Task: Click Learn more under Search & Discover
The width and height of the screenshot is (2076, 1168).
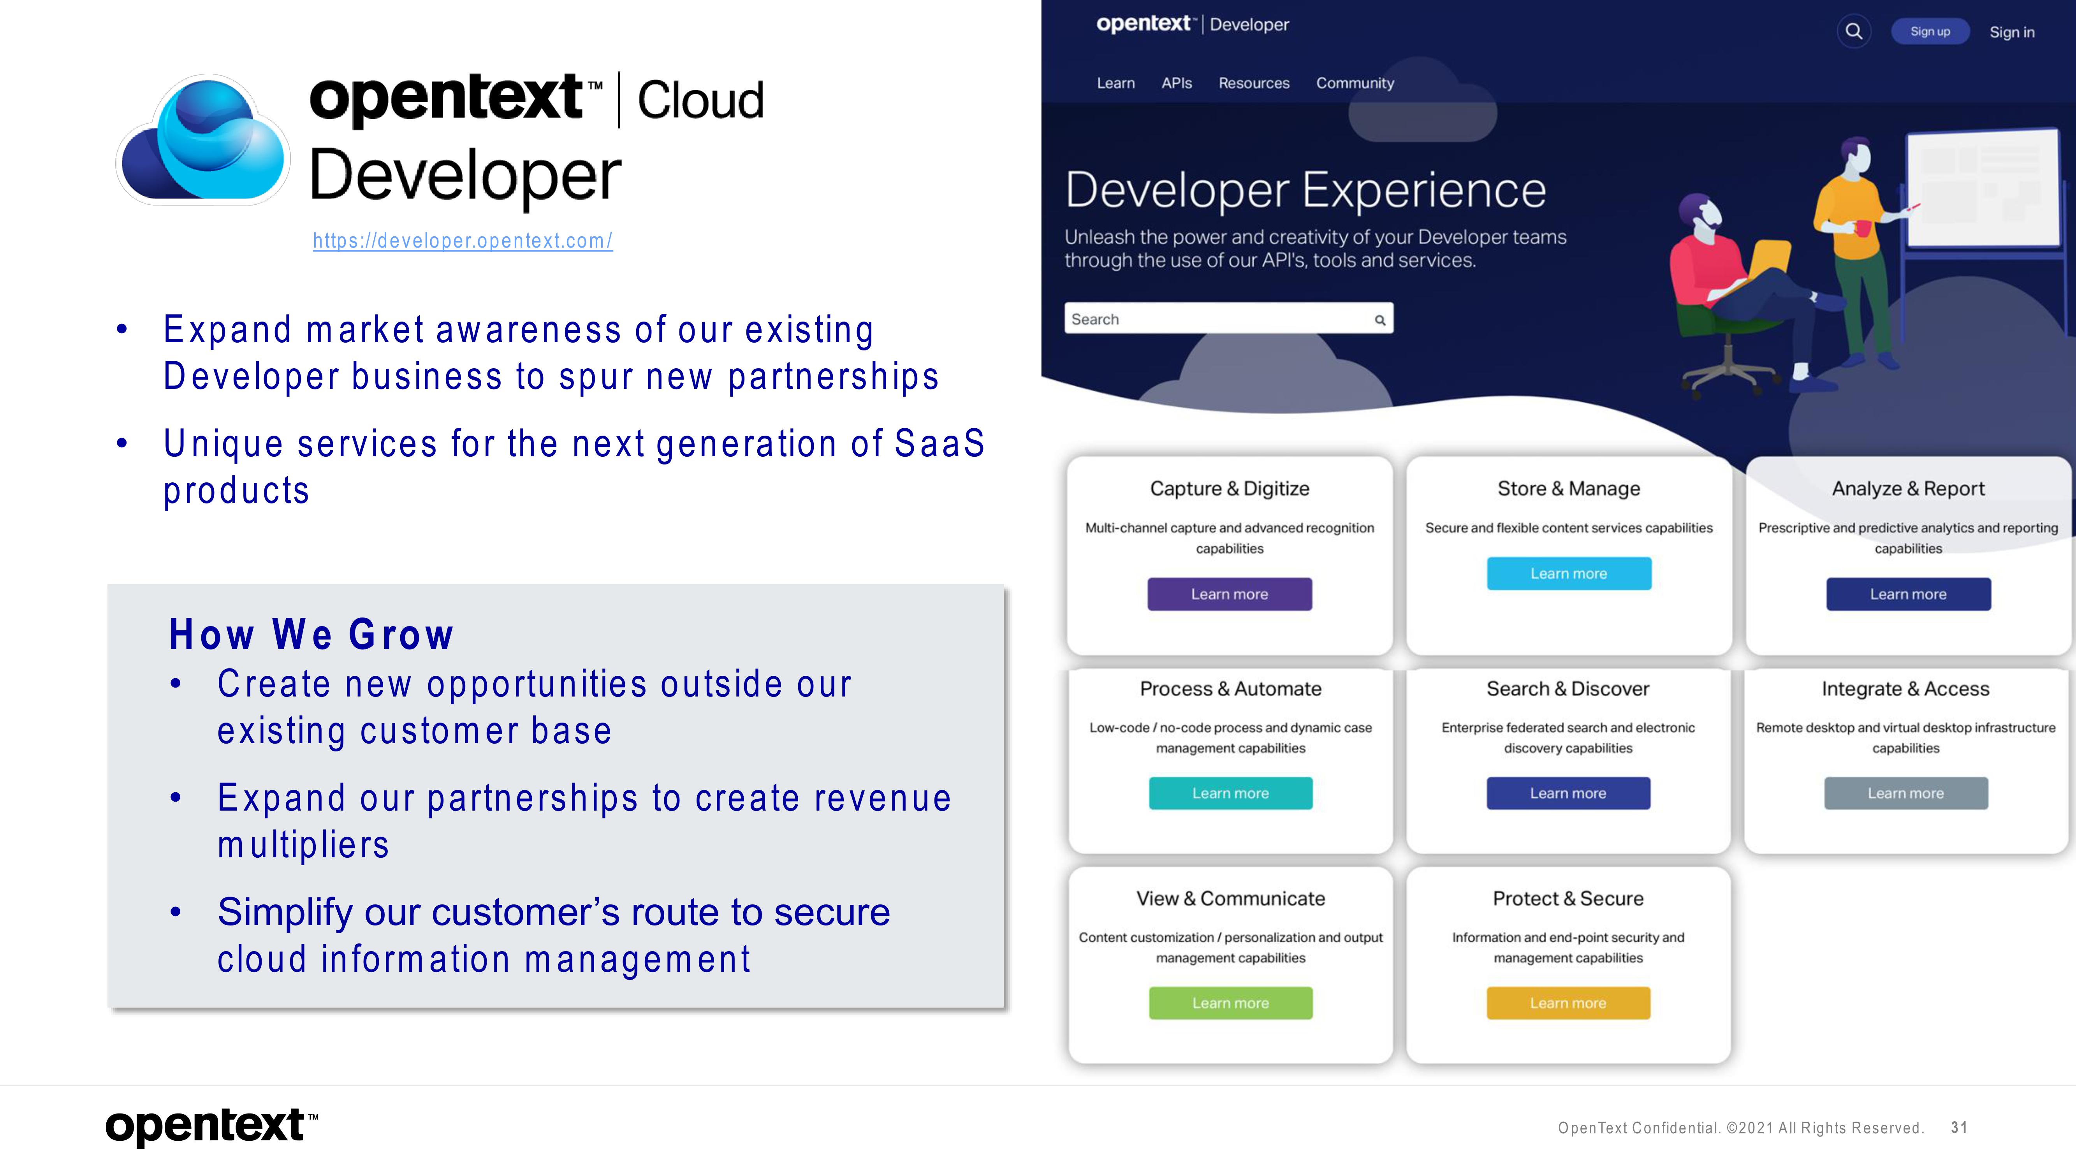Action: pos(1568,793)
